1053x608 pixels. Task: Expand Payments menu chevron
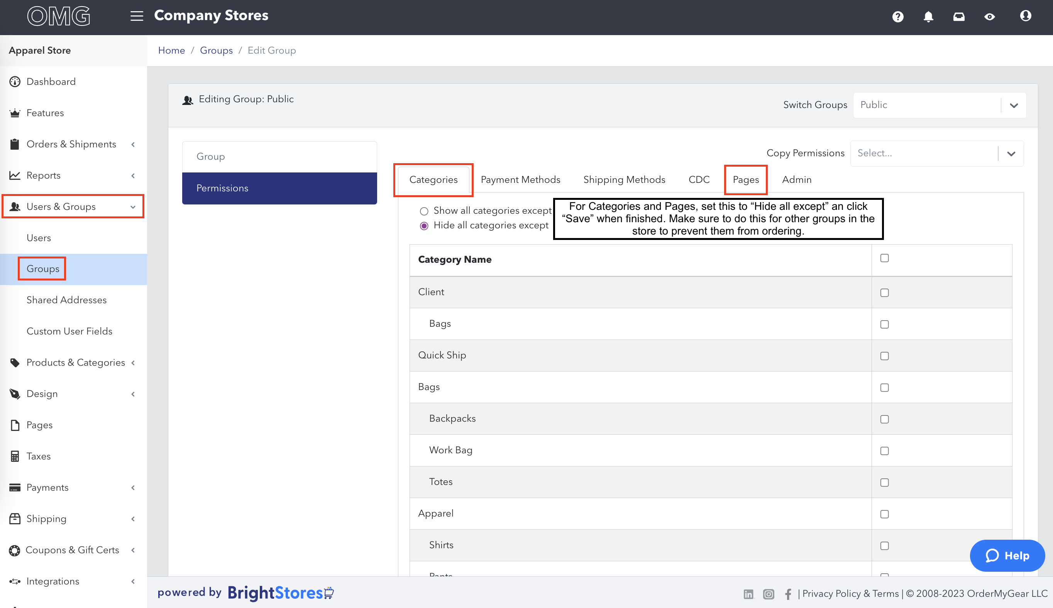tap(133, 487)
